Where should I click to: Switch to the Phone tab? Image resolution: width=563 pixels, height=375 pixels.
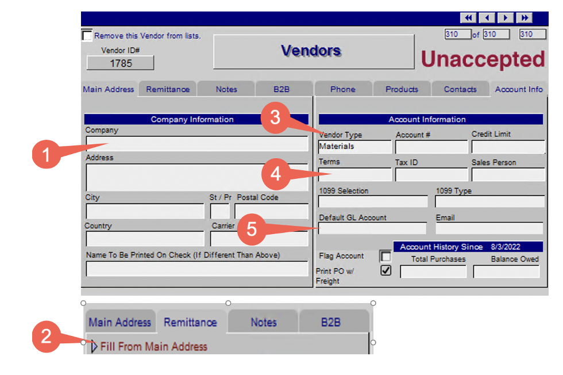(343, 89)
